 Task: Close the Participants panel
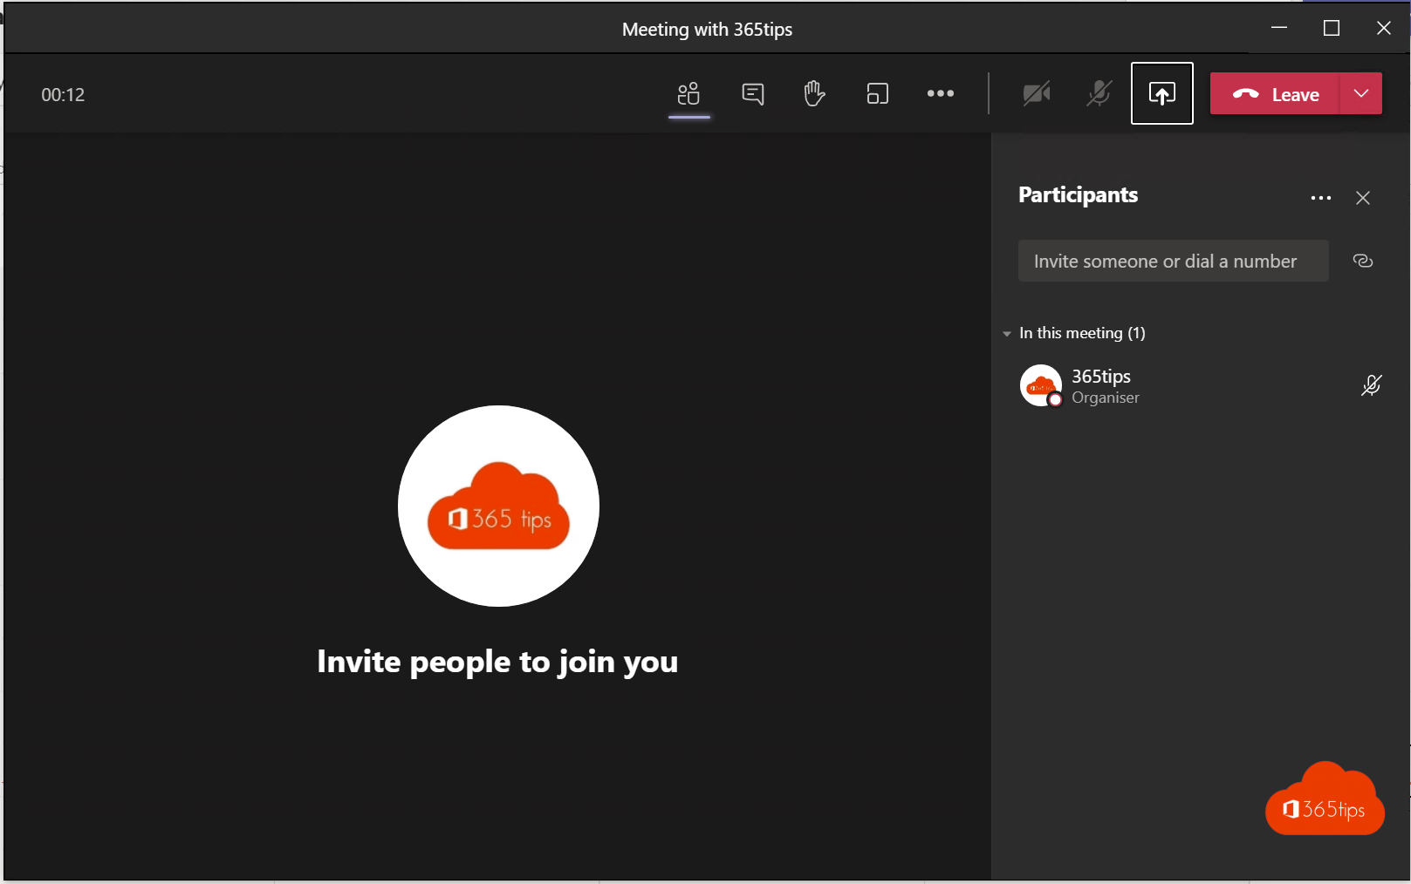coord(1362,198)
